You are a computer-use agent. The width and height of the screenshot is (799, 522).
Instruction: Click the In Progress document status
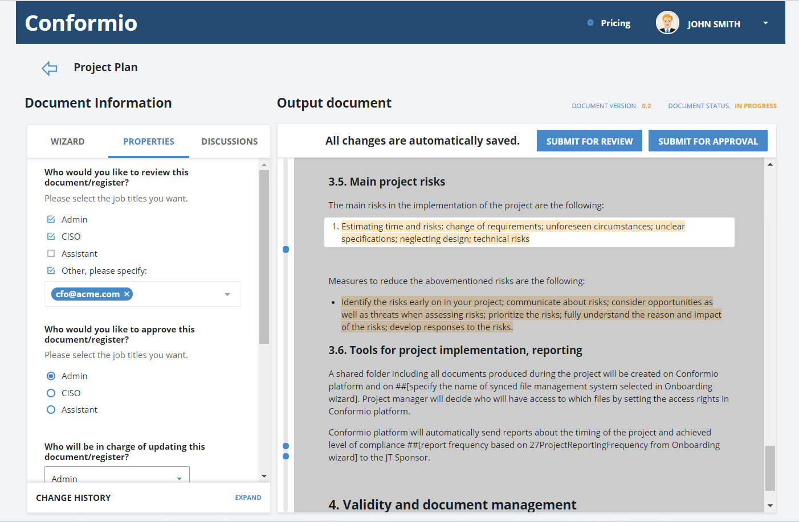coord(756,106)
